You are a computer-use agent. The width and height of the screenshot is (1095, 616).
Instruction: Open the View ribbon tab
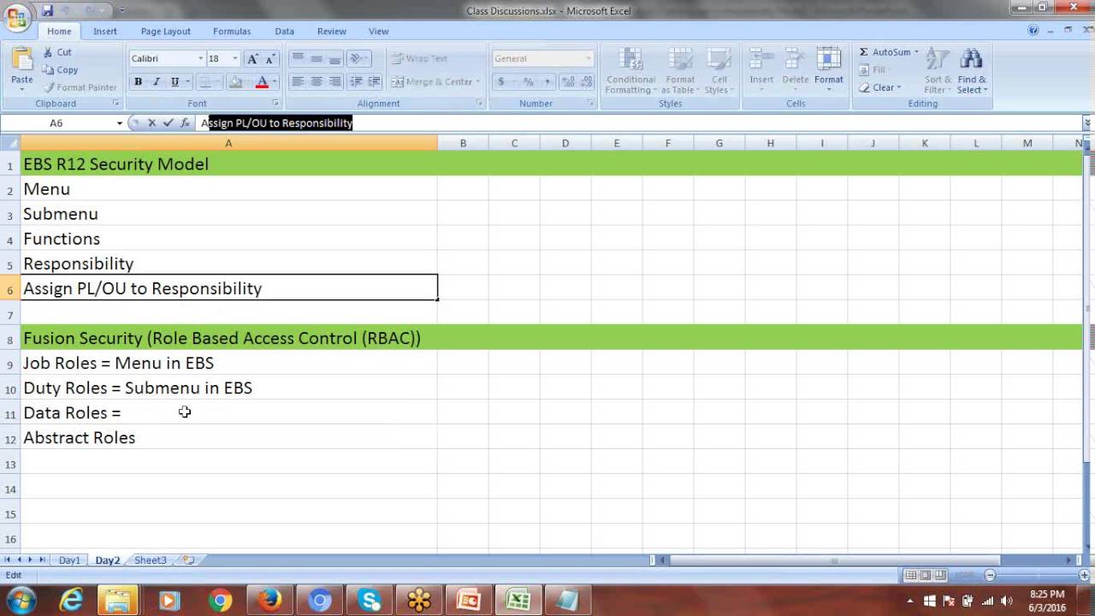tap(378, 31)
